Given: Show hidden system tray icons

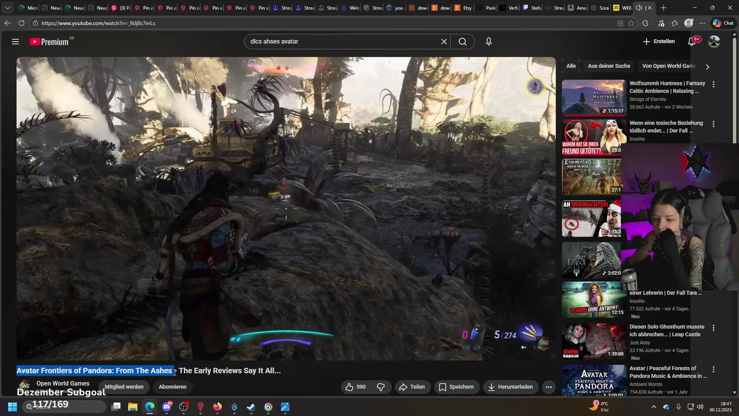Looking at the screenshot, I should [654, 407].
